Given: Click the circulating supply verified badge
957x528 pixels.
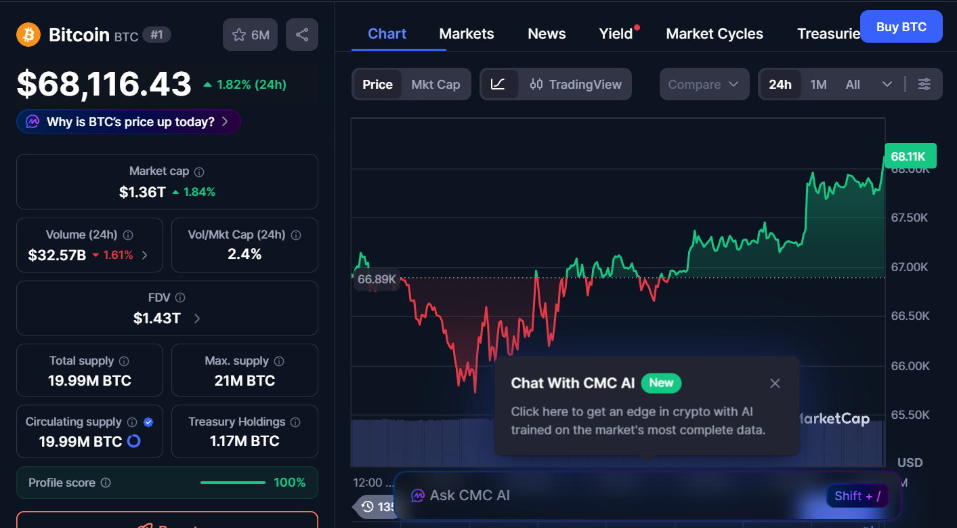Looking at the screenshot, I should point(148,422).
